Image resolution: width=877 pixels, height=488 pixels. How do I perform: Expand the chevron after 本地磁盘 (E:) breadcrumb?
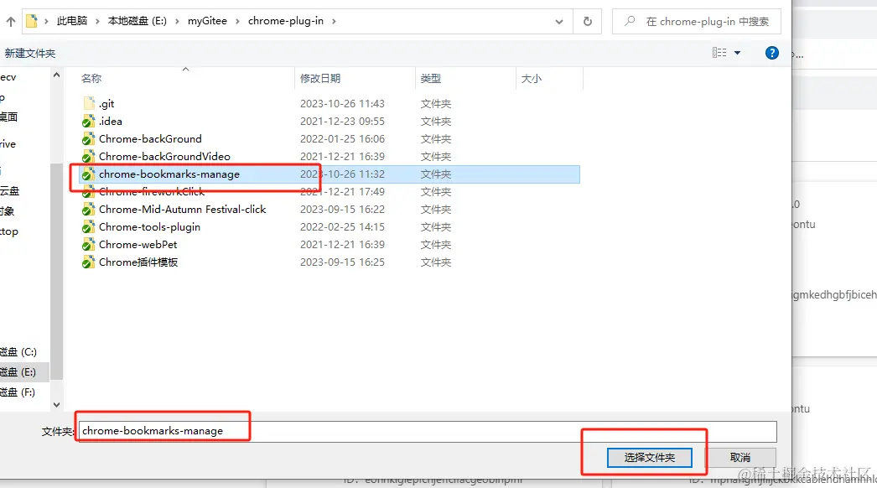177,21
